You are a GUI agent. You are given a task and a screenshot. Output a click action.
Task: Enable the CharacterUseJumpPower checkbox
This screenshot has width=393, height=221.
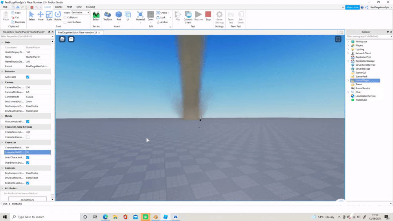28,137
